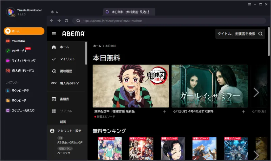This screenshot has height=161, width=271.
Task: Click the schedule task list icon
Action: pyautogui.click(x=8, y=110)
